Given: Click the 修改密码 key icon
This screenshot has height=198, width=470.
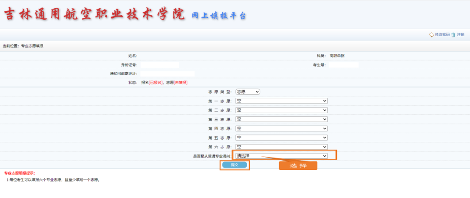Looking at the screenshot, I should [x=432, y=35].
